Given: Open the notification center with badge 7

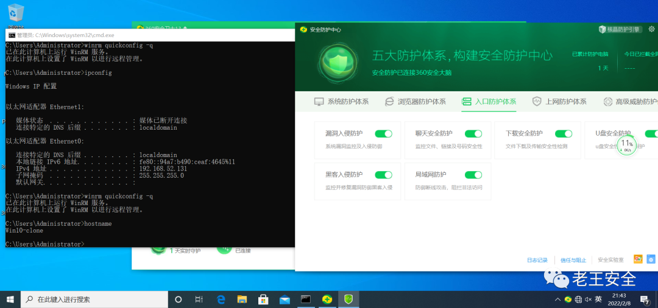Looking at the screenshot, I should click(645, 299).
